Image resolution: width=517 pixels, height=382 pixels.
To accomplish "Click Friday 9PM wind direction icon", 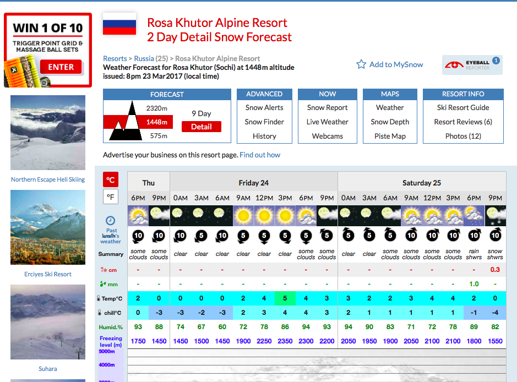I will click(x=326, y=236).
